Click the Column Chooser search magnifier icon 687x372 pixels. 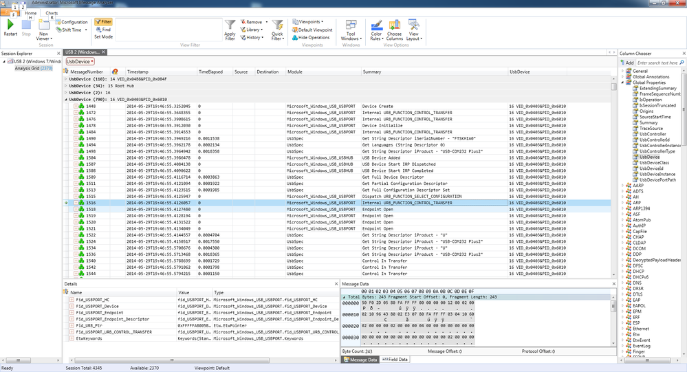tap(681, 63)
